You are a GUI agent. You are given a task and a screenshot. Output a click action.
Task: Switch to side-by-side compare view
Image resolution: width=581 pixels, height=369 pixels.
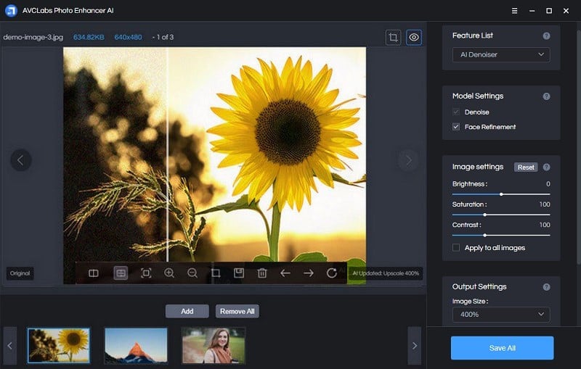(x=94, y=273)
